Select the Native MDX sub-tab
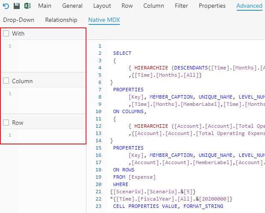The width and height of the screenshot is (265, 213). (104, 20)
